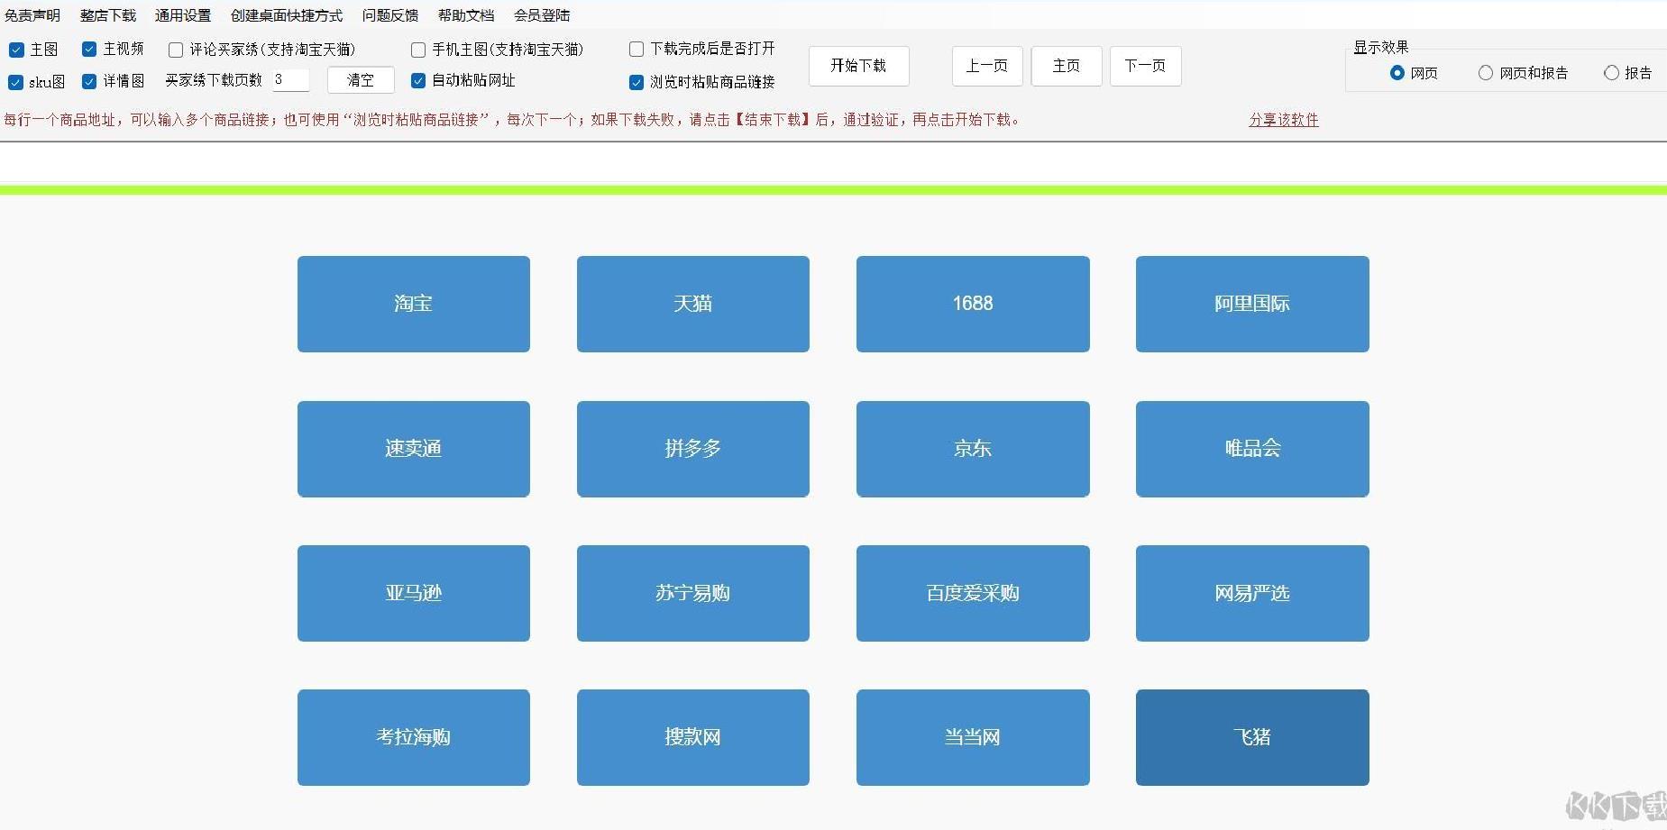Open the 考拉海购 platform tile
This screenshot has width=1667, height=830.
click(414, 737)
